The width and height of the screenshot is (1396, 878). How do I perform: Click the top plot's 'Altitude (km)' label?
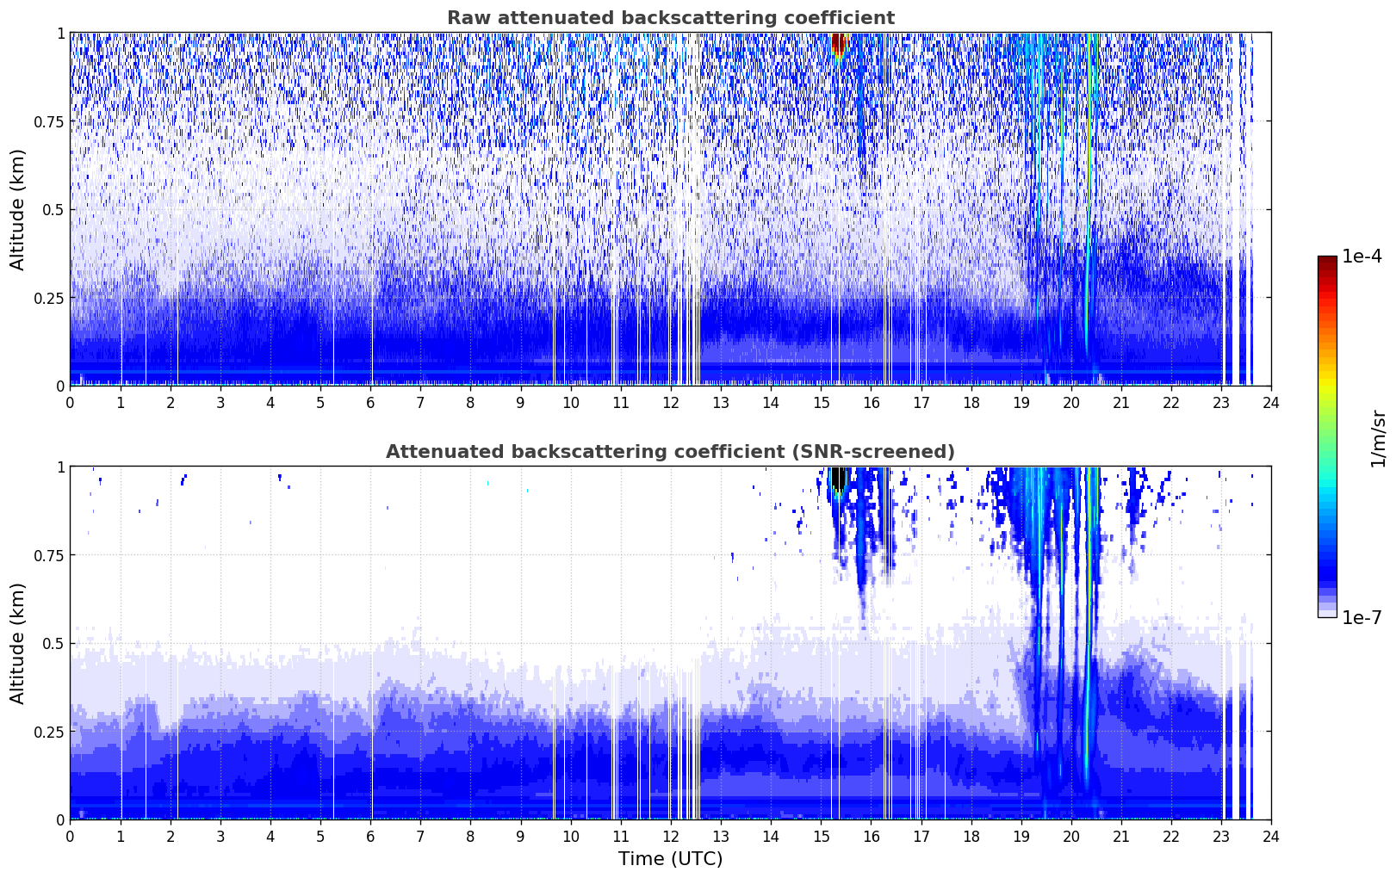(18, 209)
